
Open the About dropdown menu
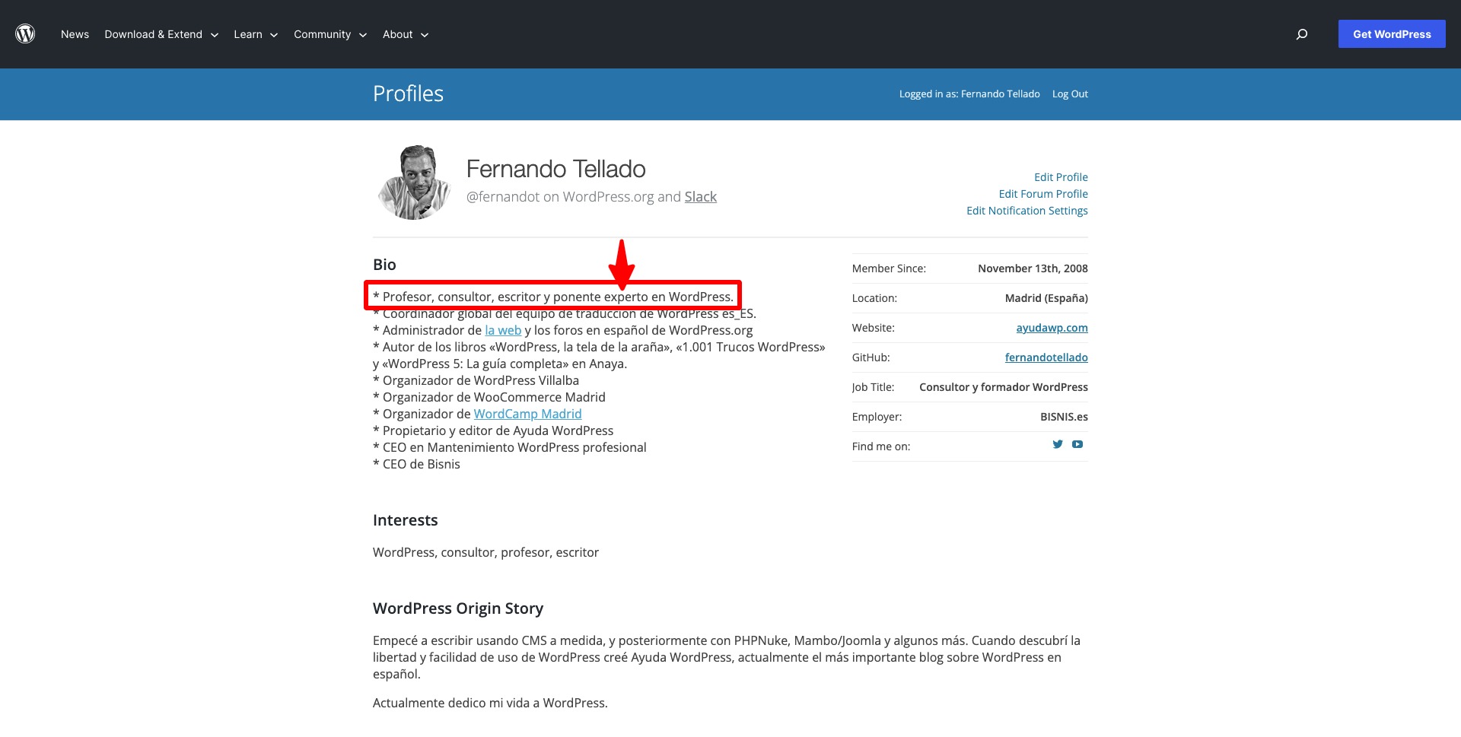pyautogui.click(x=406, y=34)
